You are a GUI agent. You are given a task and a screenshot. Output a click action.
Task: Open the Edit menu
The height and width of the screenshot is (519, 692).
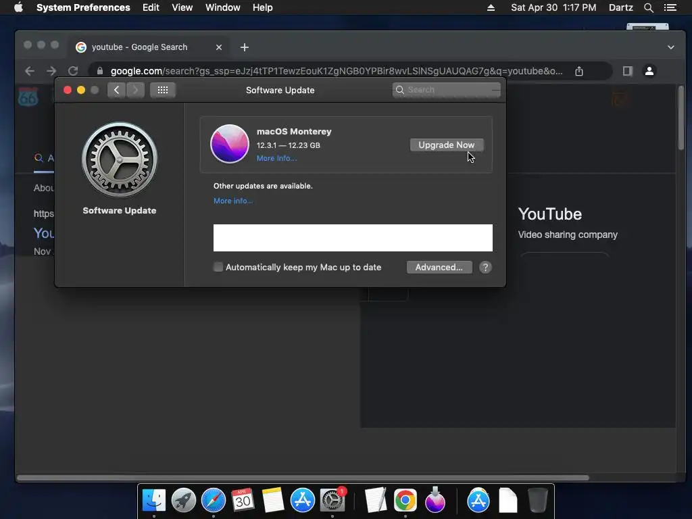tap(151, 7)
